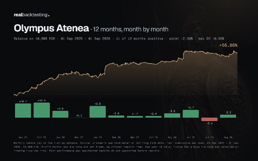Select the Olympus Atenea title
This screenshot has width=258, height=161.
51,28
